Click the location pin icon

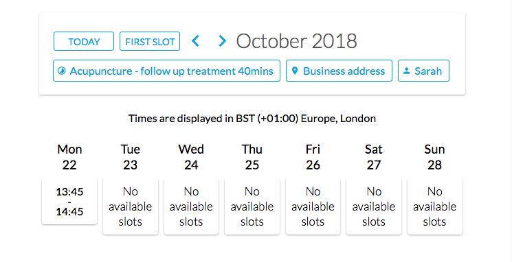pos(295,71)
